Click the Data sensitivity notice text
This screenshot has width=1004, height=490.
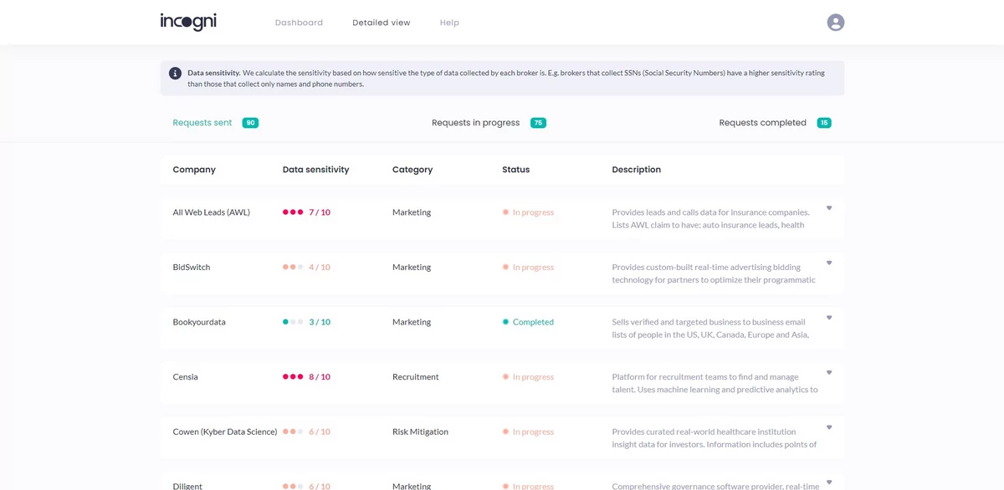coord(506,78)
